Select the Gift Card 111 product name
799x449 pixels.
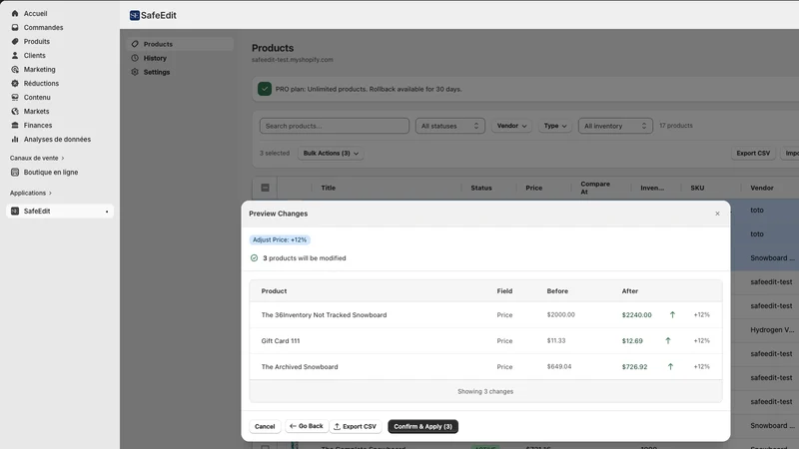(281, 341)
